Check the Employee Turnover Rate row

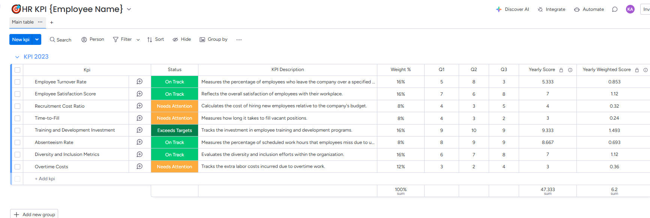coord(17,82)
